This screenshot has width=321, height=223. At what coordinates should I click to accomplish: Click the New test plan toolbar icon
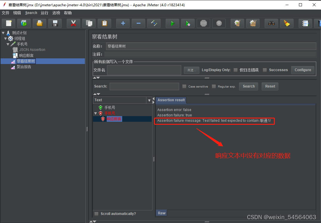click(9, 23)
